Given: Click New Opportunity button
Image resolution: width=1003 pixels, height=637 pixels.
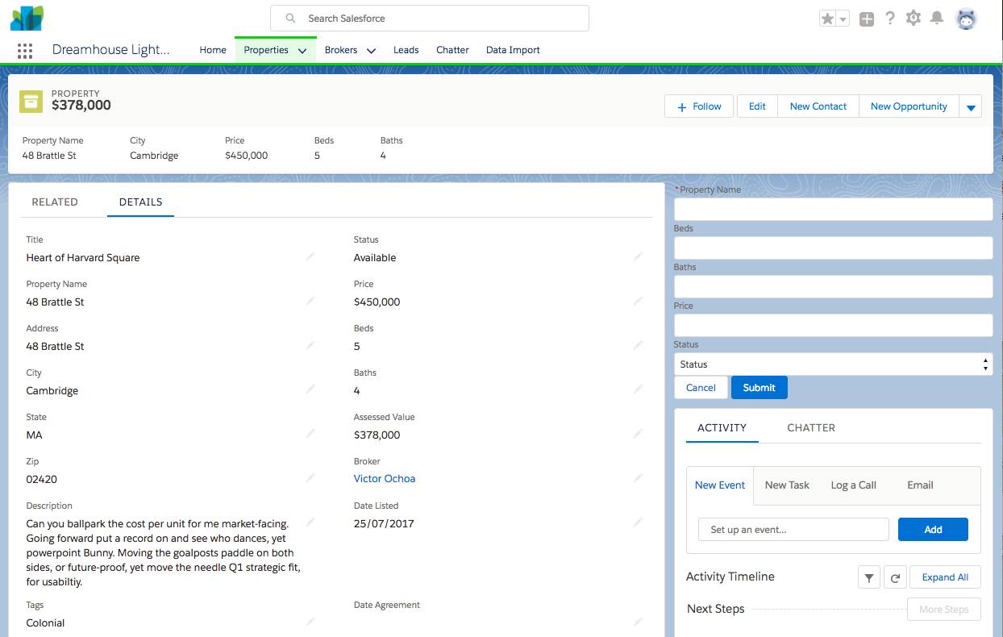Looking at the screenshot, I should [x=909, y=106].
